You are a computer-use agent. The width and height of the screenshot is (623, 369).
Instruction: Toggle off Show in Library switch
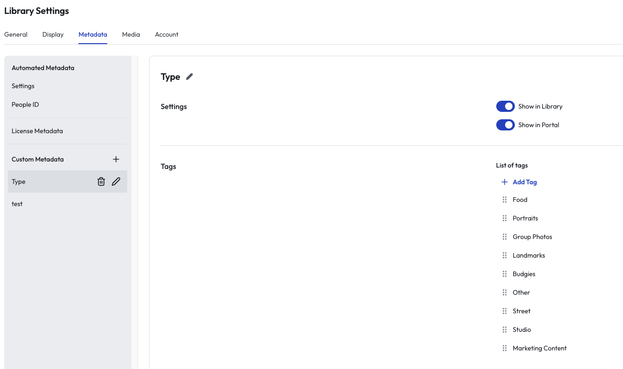[x=506, y=106]
